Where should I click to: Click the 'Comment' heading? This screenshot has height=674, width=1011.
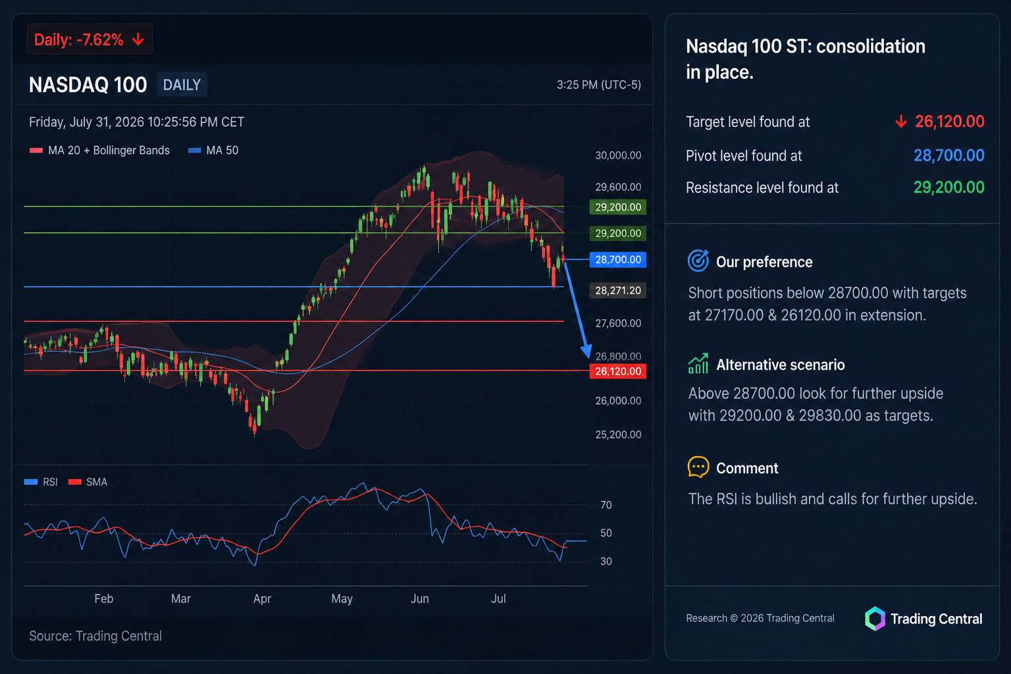pos(747,468)
